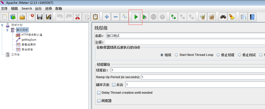Screen dimensions: 265x109
Task: Click the Ramp-Up Period input field
Action: coord(203,77)
